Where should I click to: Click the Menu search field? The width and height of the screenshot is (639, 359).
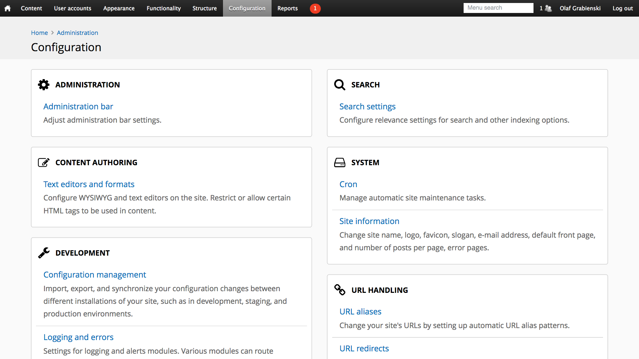pyautogui.click(x=498, y=8)
